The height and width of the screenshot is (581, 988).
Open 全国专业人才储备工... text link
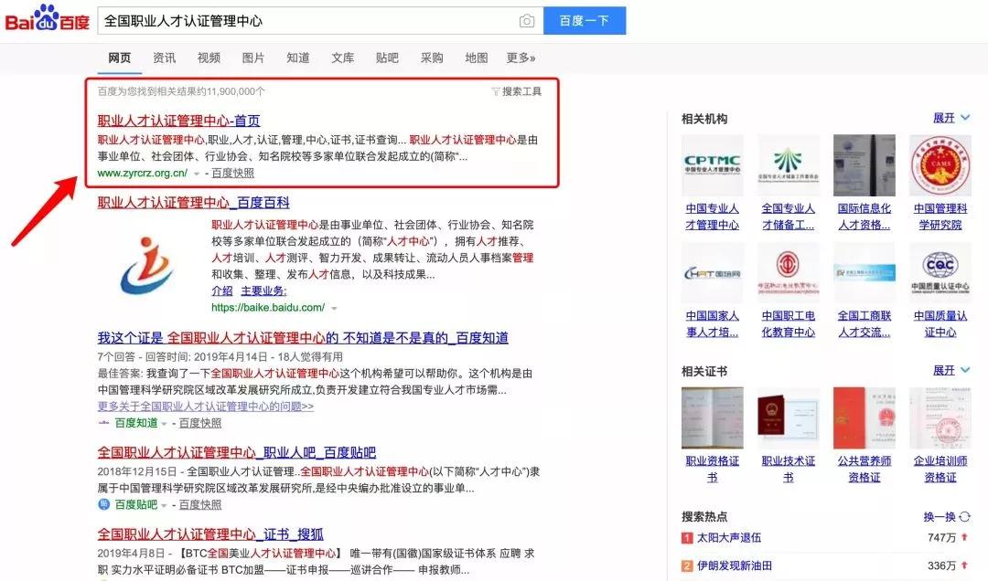point(789,217)
